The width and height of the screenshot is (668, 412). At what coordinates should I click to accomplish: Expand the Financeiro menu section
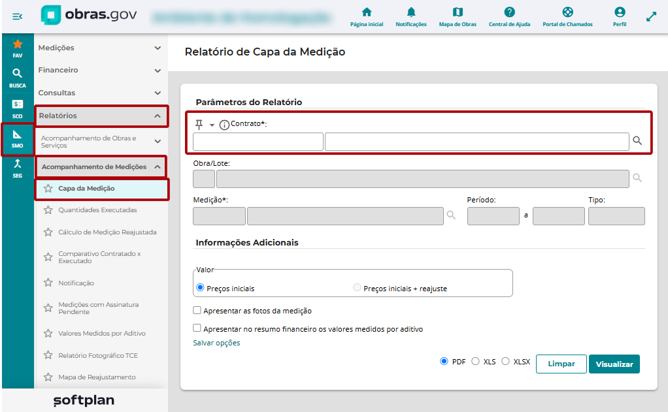click(101, 71)
